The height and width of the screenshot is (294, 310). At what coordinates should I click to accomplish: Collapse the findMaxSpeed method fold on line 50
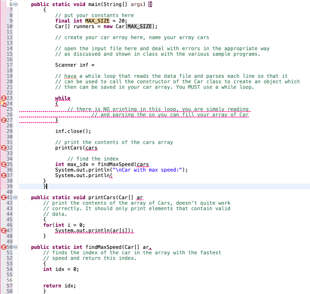click(15, 247)
